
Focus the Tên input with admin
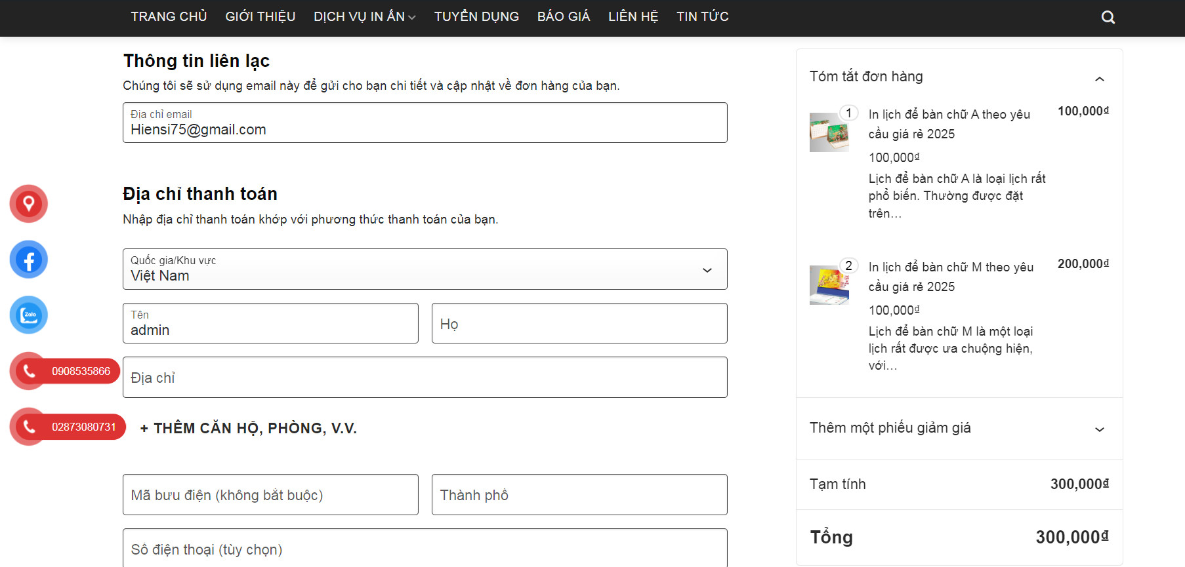click(x=270, y=323)
